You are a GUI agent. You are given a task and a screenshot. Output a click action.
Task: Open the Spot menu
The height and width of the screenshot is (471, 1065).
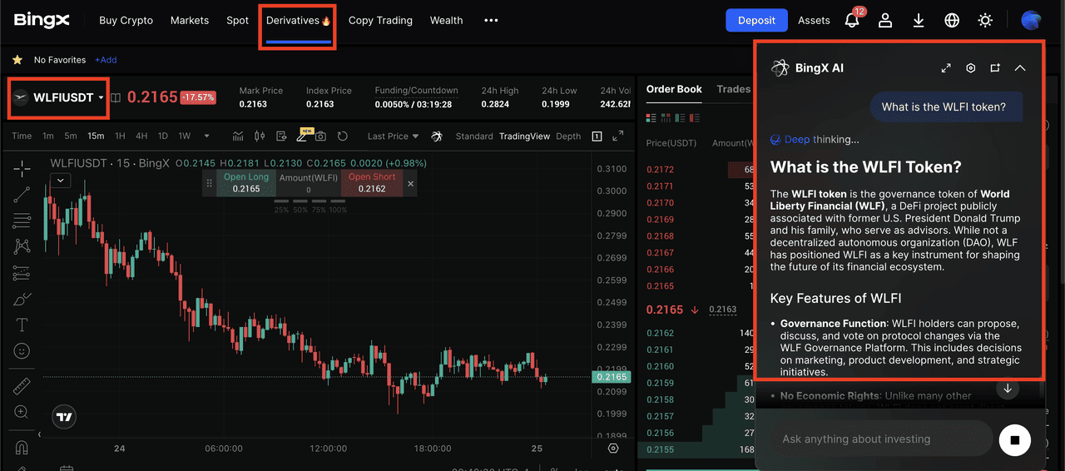237,20
